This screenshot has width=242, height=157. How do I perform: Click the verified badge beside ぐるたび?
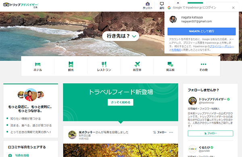pos(212,147)
